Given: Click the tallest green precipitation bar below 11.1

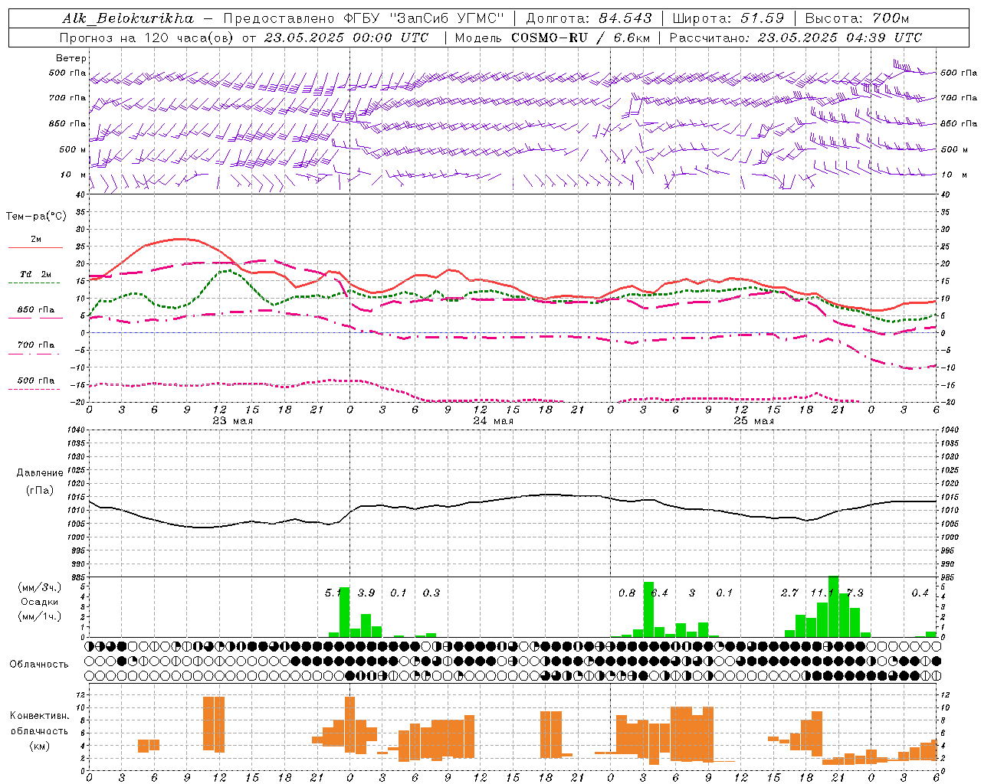Looking at the screenshot, I should 833,606.
